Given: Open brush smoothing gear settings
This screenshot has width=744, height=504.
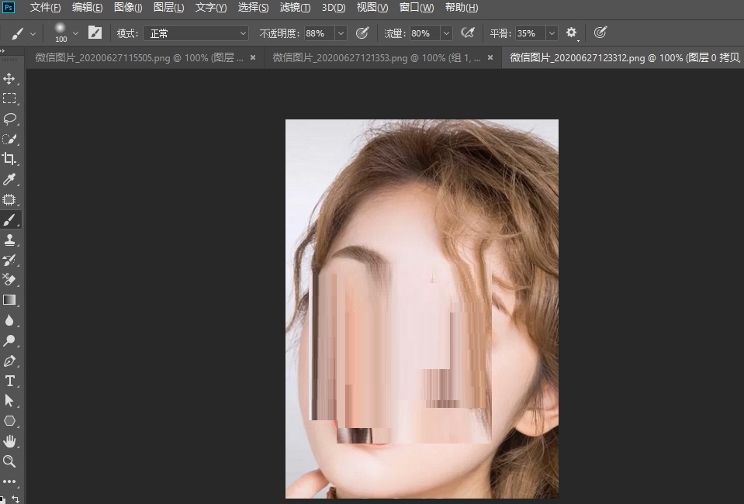Looking at the screenshot, I should point(571,33).
